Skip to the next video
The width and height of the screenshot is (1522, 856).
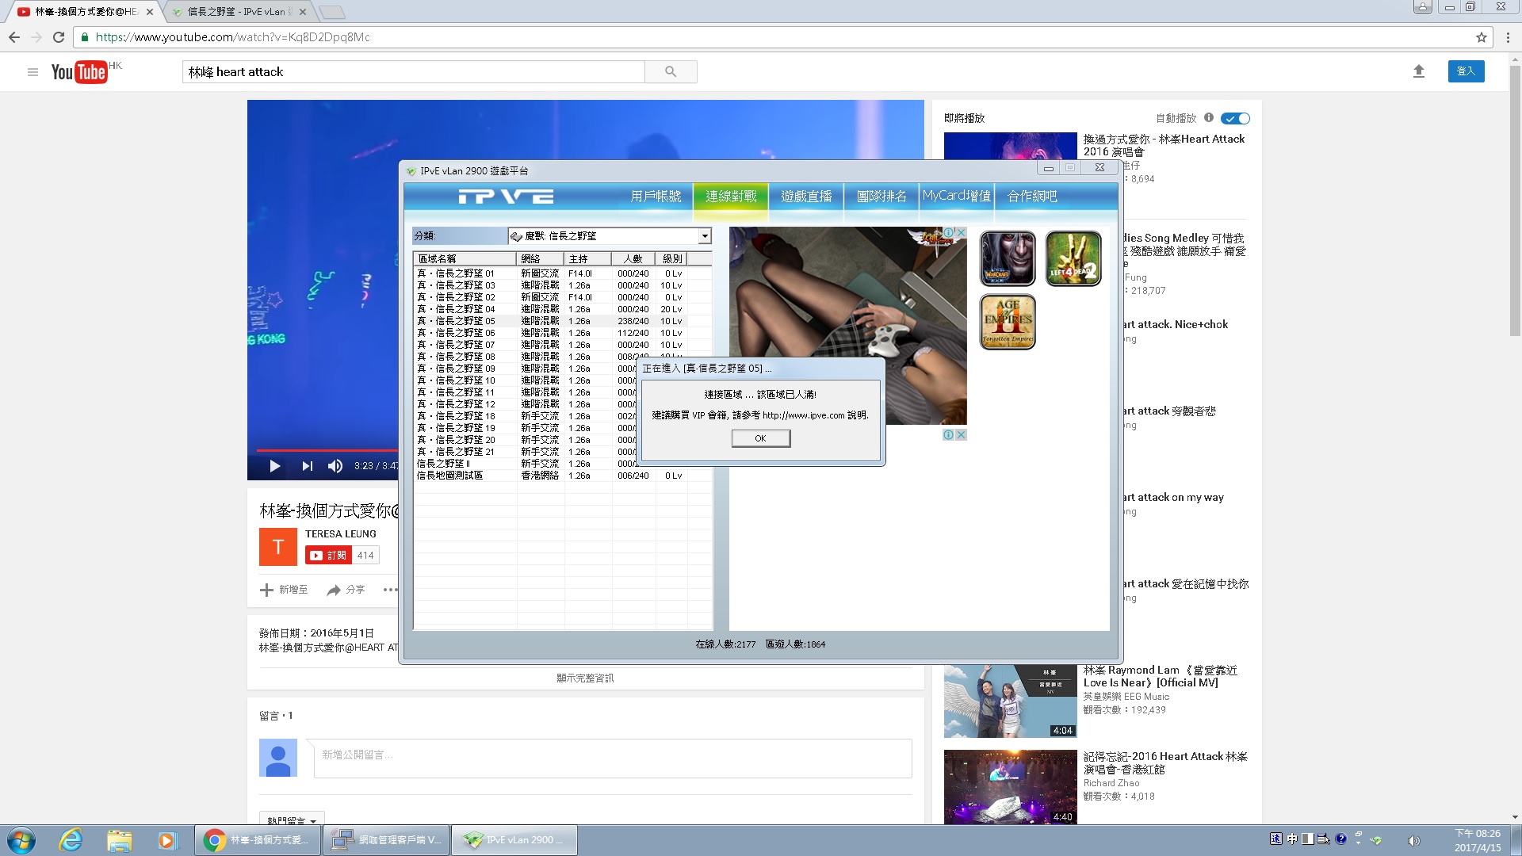click(307, 466)
